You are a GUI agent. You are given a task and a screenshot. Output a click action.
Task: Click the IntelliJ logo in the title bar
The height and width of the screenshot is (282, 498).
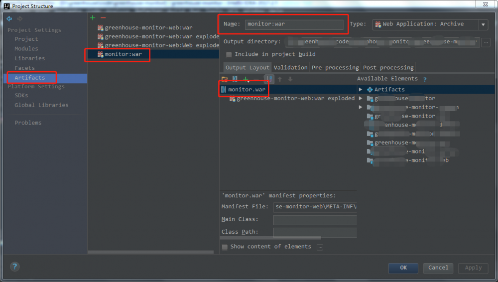[x=6, y=5]
